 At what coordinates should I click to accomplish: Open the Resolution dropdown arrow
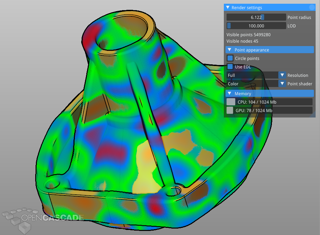(x=282, y=75)
